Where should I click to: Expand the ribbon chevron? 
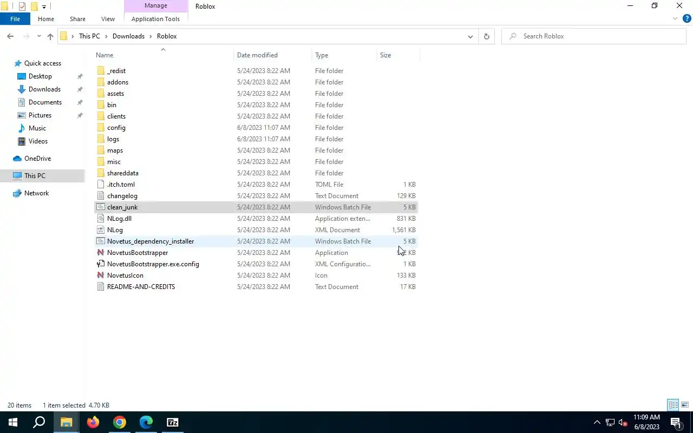pos(675,19)
